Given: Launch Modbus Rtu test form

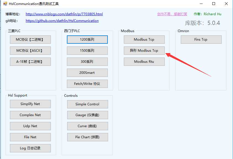Looking at the screenshot, I should tap(144, 61).
